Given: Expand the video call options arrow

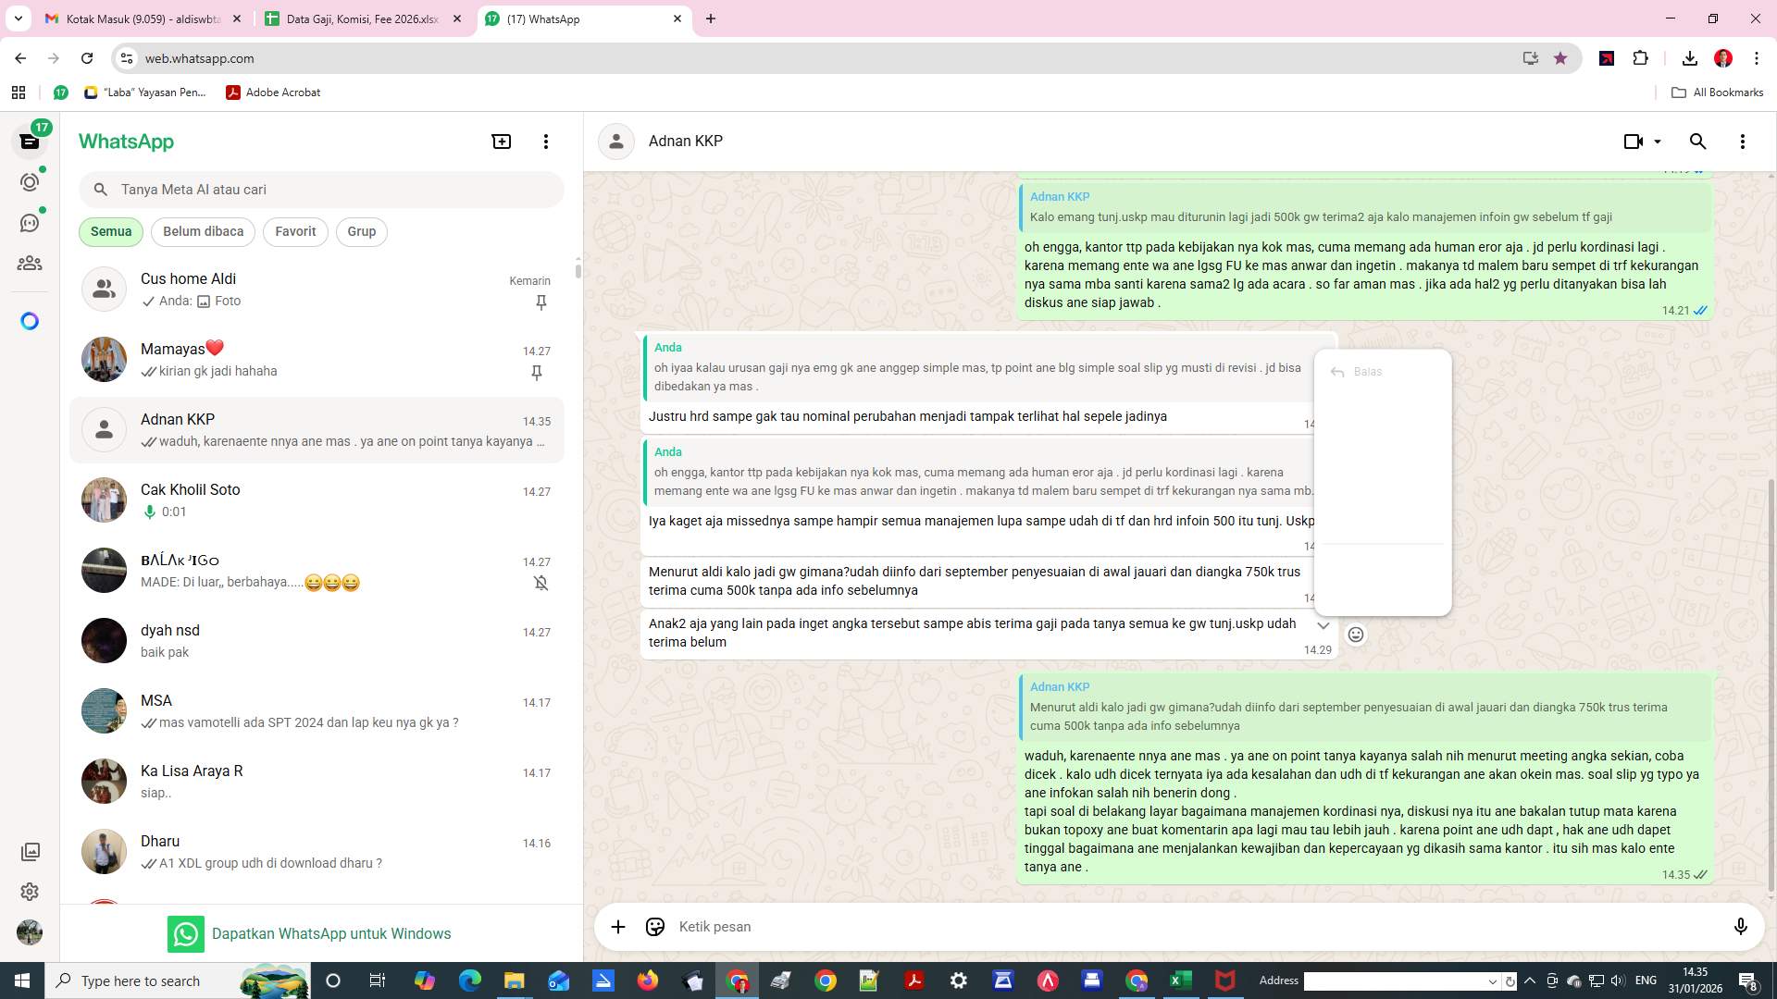Looking at the screenshot, I should tap(1657, 141).
